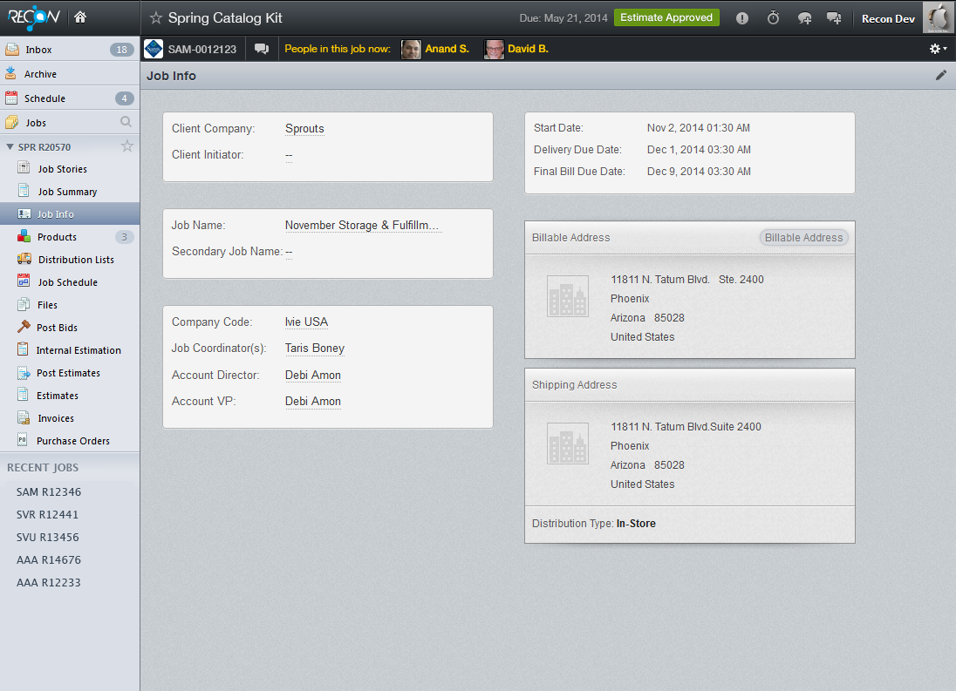956x691 pixels.
Task: Open the chat bubbles icon next to Recon Dev
Action: point(834,18)
